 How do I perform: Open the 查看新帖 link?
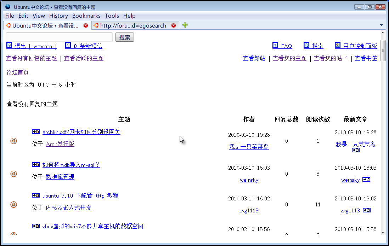click(x=254, y=58)
